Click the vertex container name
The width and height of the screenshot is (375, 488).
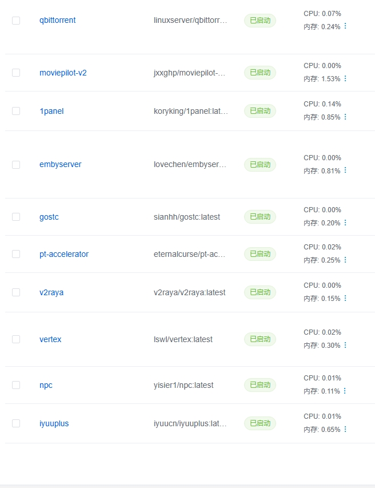pos(50,339)
